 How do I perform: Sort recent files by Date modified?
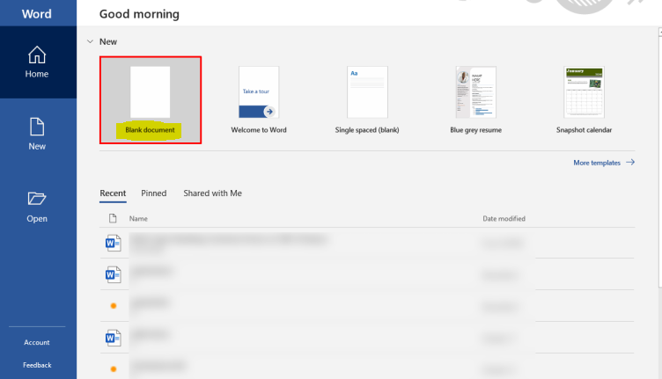[504, 218]
